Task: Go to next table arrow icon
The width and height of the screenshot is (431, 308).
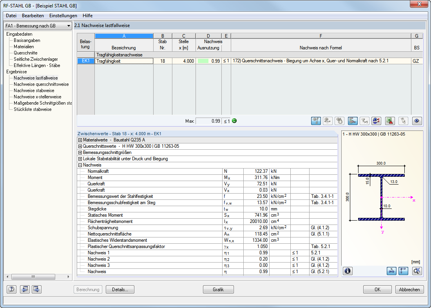Action: pyautogui.click(x=36, y=289)
